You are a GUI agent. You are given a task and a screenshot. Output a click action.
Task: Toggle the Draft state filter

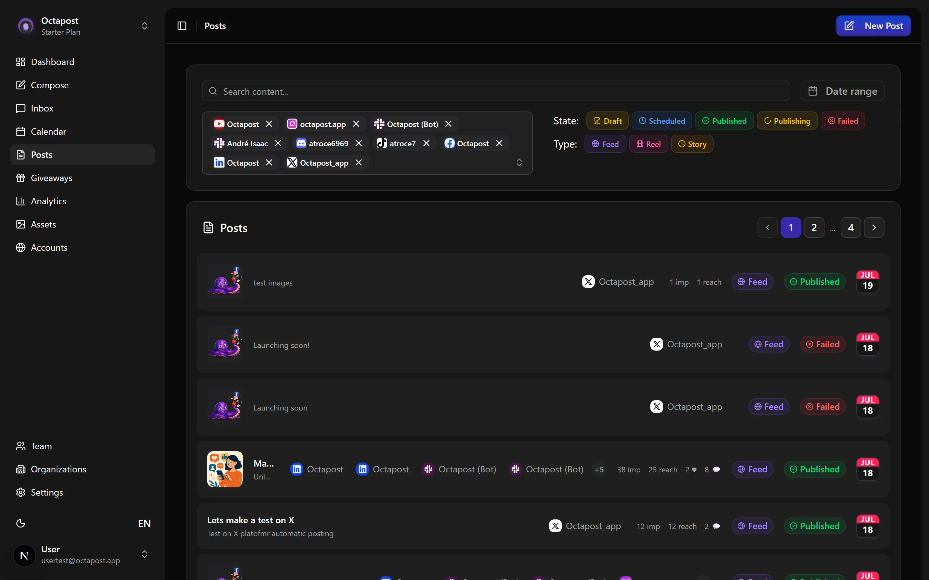[607, 121]
